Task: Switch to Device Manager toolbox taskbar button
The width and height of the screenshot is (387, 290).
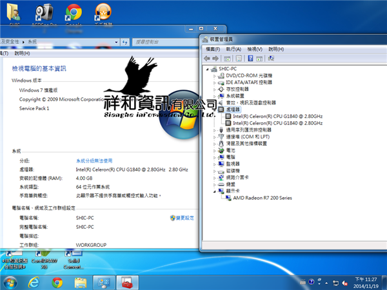Action: pos(127,283)
